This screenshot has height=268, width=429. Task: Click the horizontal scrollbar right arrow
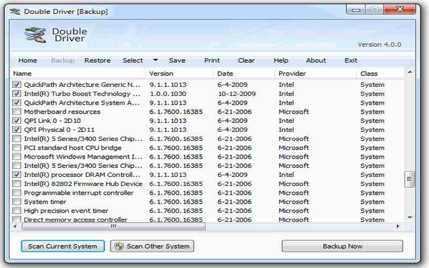(398, 226)
